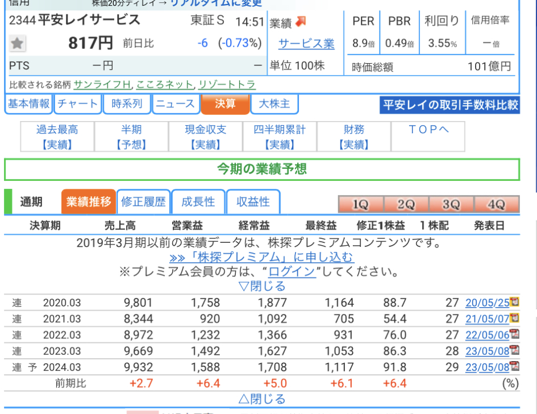Jump to 現金収支【実績】 section
This screenshot has height=414, width=537.
pos(206,136)
